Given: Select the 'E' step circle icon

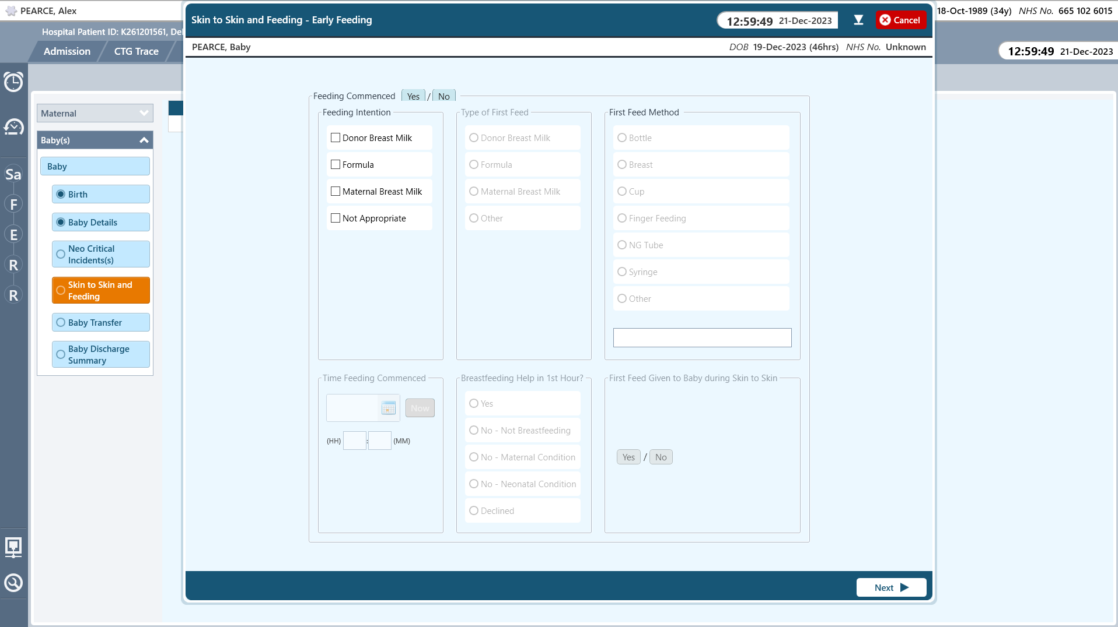Looking at the screenshot, I should tap(13, 235).
